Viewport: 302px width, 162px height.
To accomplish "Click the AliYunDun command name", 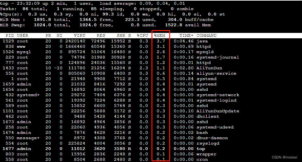I will pyautogui.click(x=209, y=68).
